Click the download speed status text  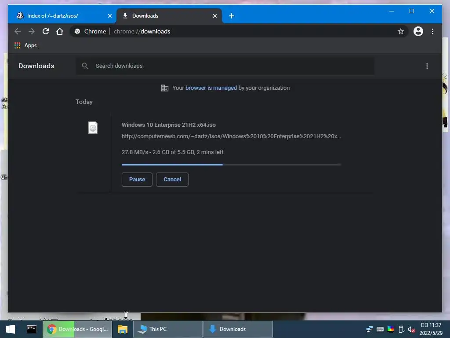click(172, 152)
